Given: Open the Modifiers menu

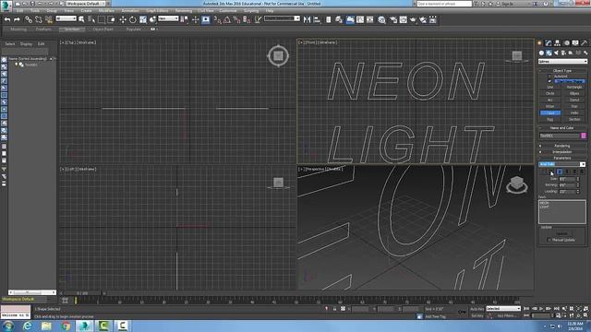Looking at the screenshot, I should (106, 11).
